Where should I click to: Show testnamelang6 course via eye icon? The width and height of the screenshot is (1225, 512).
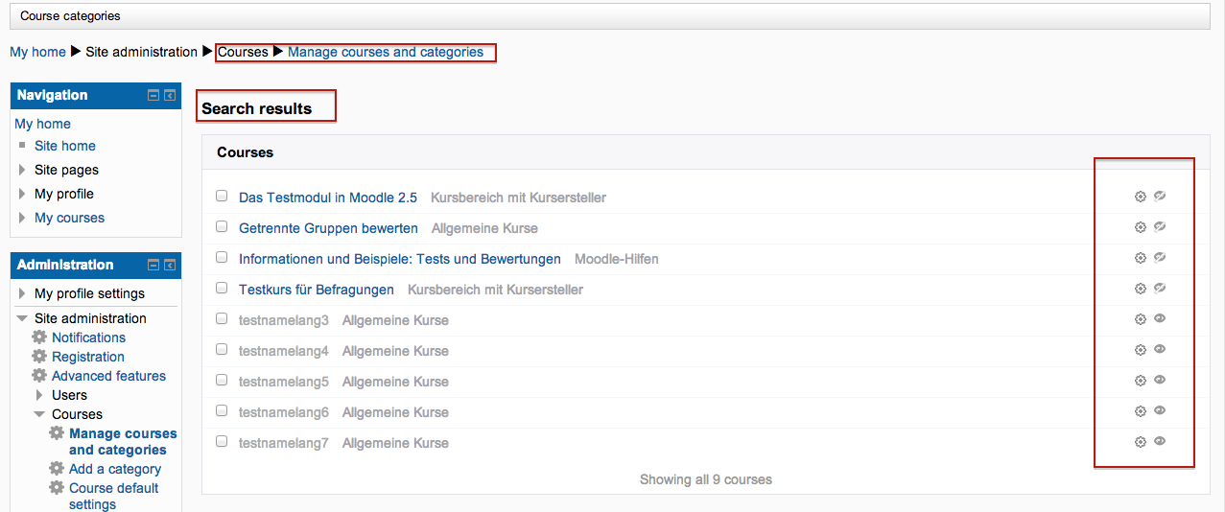coord(1160,411)
